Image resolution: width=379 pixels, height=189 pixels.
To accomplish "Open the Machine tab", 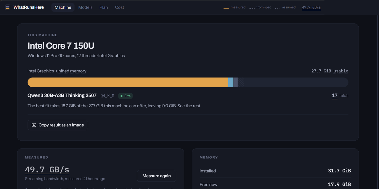I will coord(63,7).
